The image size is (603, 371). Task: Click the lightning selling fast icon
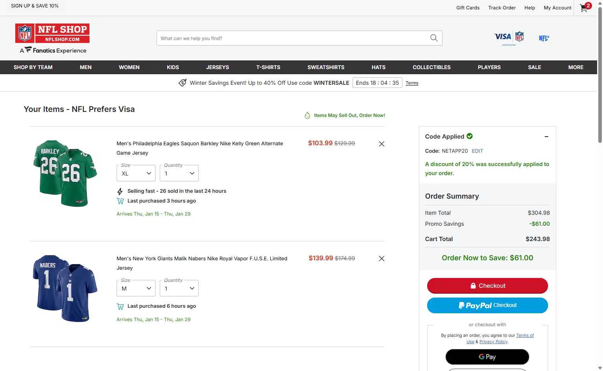pyautogui.click(x=120, y=191)
